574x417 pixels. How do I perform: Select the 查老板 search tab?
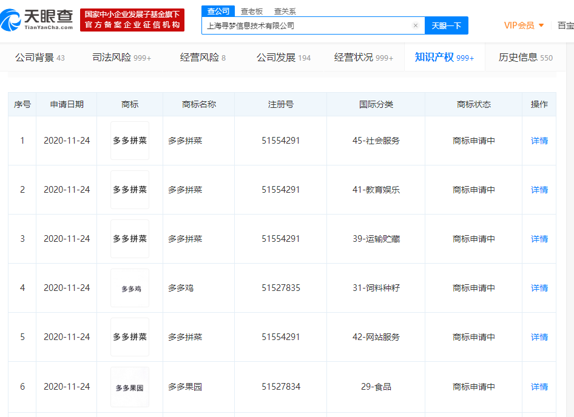251,11
